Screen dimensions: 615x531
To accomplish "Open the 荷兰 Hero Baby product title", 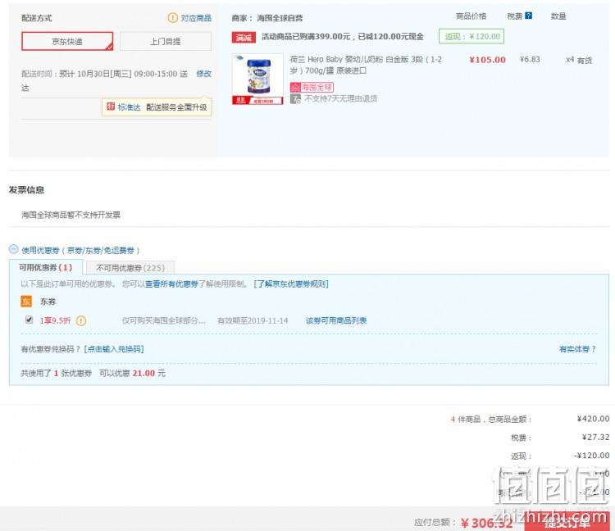I will point(366,65).
